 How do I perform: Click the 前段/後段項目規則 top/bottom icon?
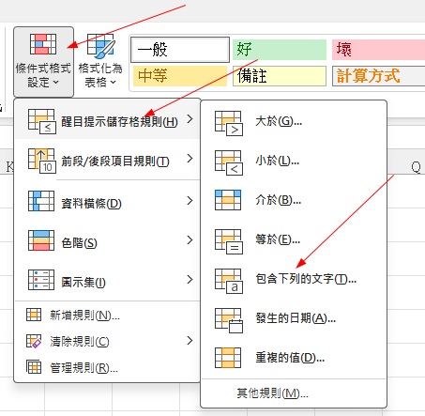coord(42,161)
